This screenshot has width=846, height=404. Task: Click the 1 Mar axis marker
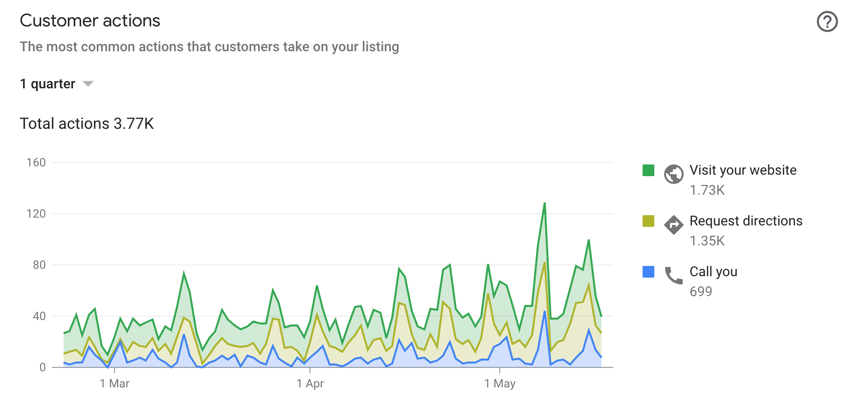[114, 384]
